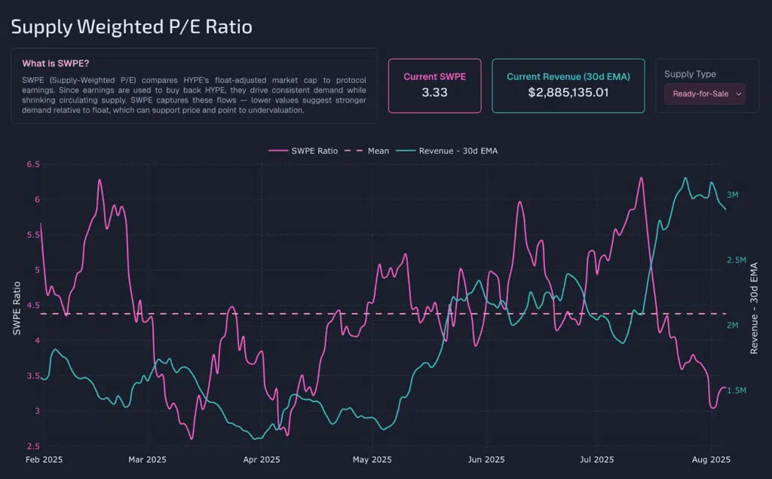Click the SWPE peak near early February
The height and width of the screenshot is (479, 772).
click(99, 181)
